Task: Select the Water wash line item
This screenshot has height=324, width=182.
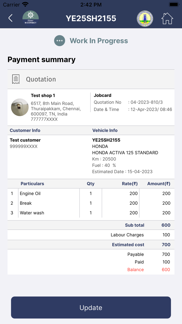Action: click(x=32, y=213)
